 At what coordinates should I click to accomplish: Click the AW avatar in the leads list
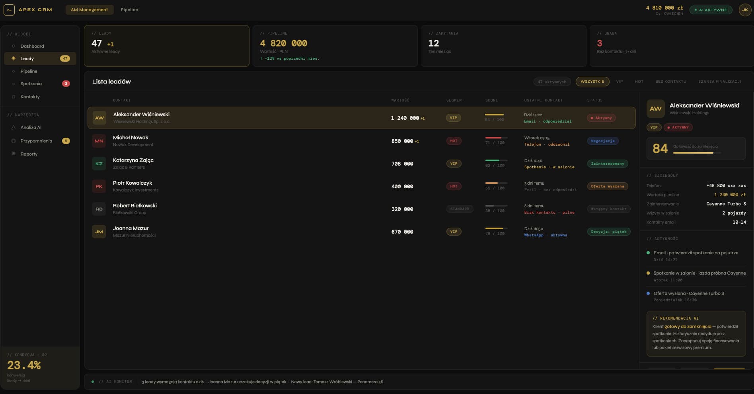pyautogui.click(x=99, y=118)
